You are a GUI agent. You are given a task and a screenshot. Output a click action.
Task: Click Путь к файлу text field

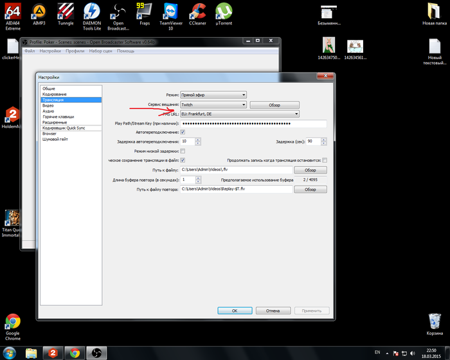pos(236,170)
